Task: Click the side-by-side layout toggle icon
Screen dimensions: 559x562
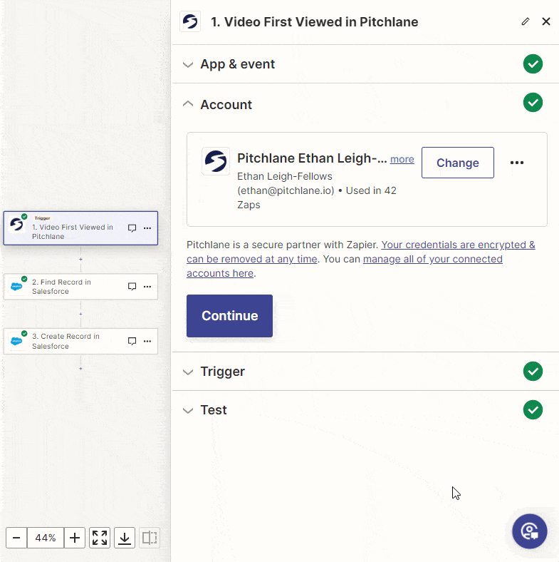Action: click(150, 538)
